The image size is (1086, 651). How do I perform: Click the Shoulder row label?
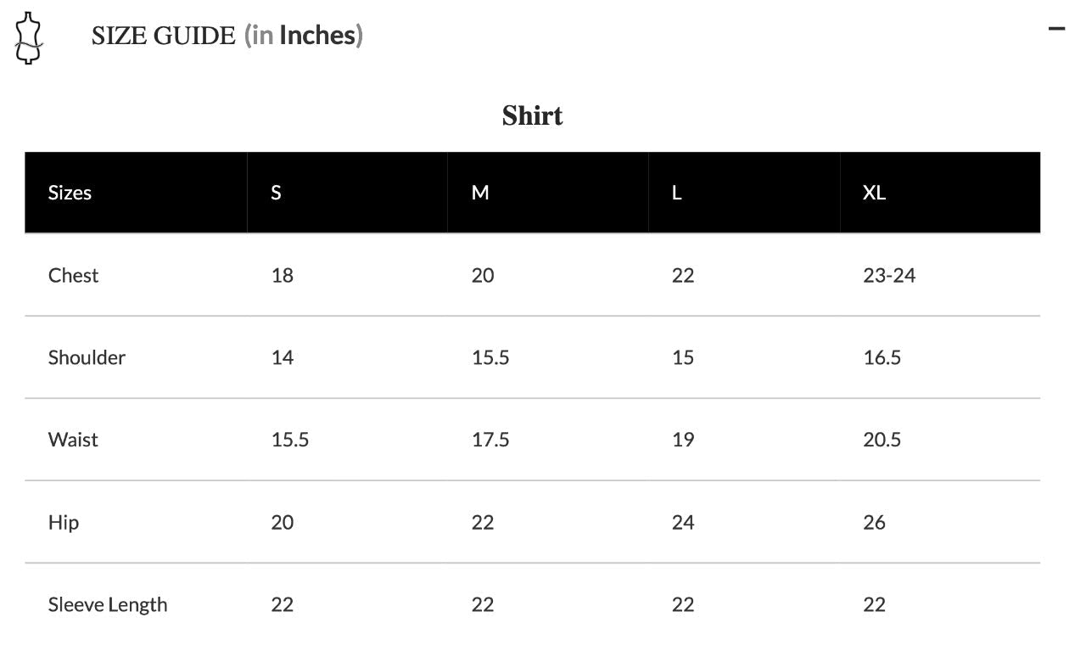(87, 357)
